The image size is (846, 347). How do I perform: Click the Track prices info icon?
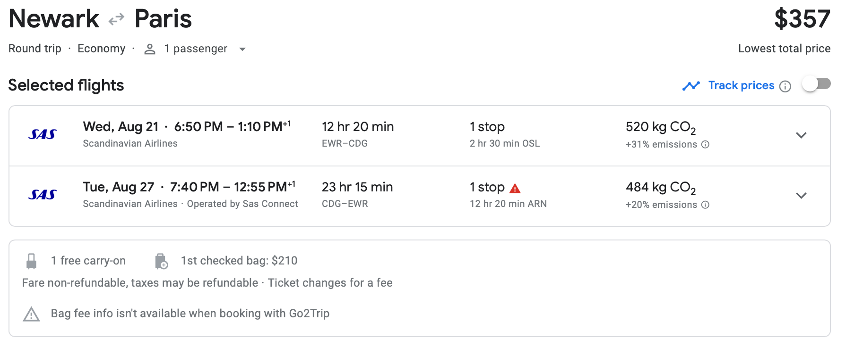[785, 86]
